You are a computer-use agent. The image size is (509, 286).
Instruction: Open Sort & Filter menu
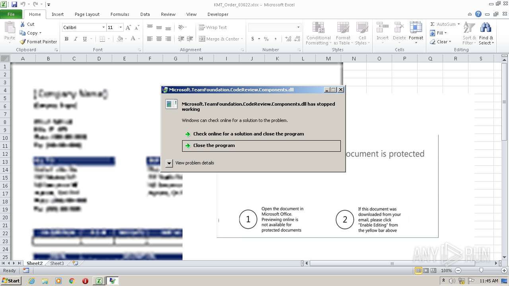(469, 33)
